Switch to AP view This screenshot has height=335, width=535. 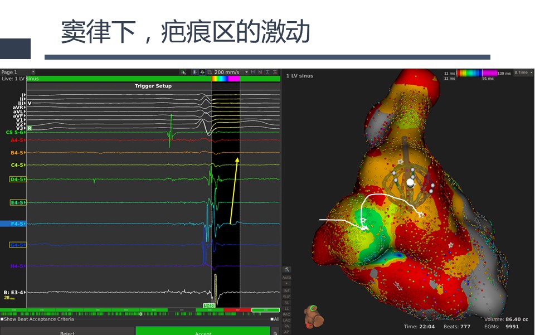(286, 332)
